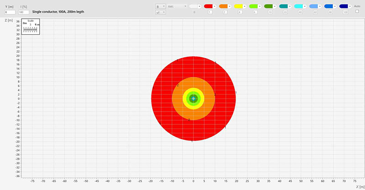
Task: Click the 0 tick on X axis
Action: [193, 181]
